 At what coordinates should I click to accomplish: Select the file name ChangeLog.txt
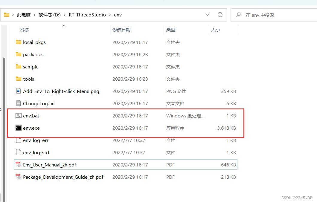[39, 103]
